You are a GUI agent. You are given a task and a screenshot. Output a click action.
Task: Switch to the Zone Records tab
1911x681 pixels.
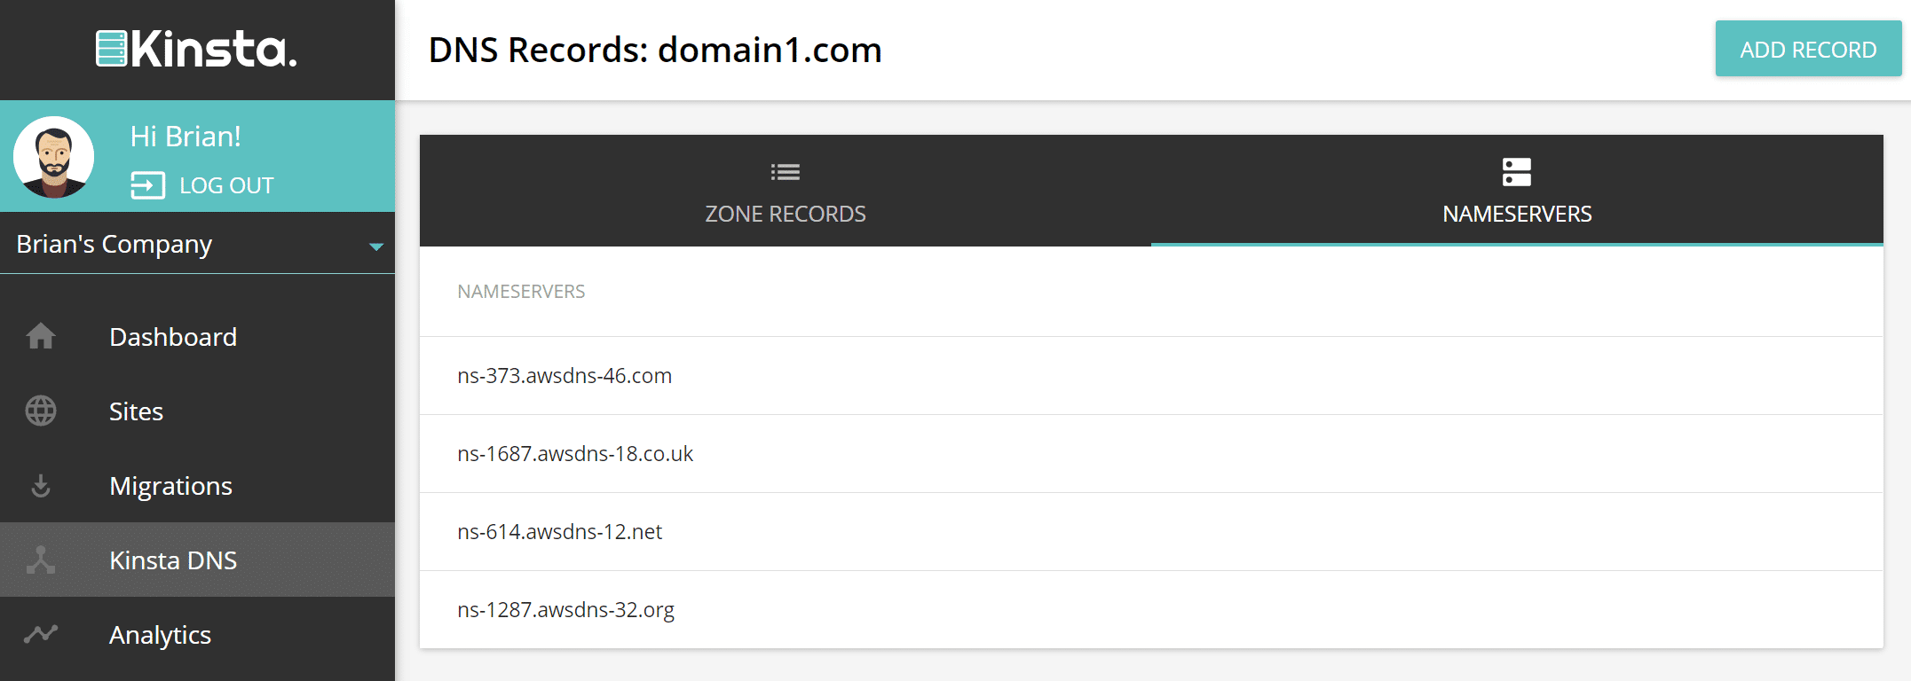tap(786, 191)
